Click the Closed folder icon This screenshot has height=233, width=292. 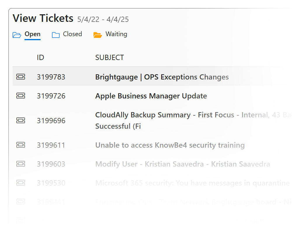[x=55, y=35]
